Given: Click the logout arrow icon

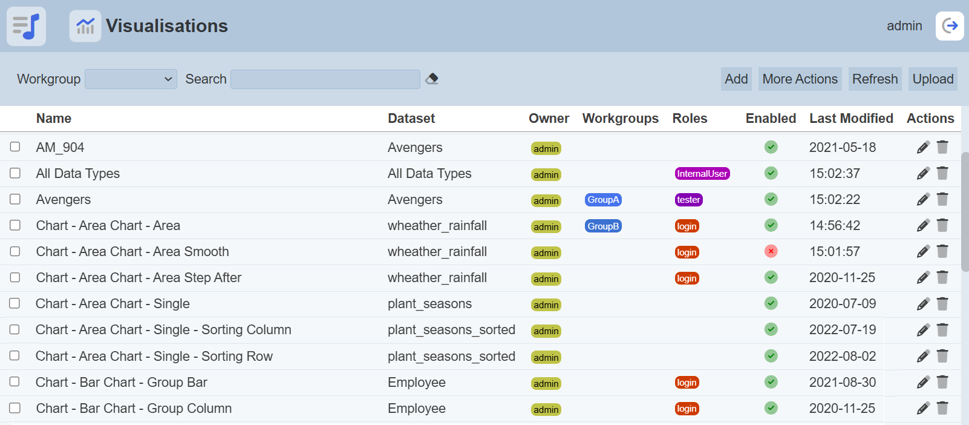Looking at the screenshot, I should tap(950, 26).
